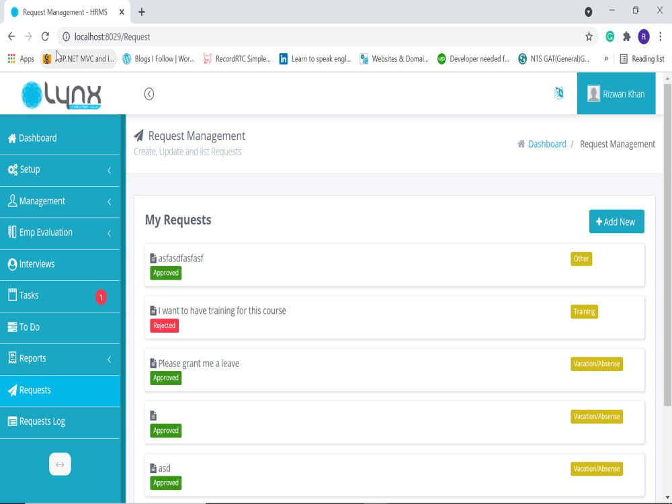Toggle sidebar width with arrows button

coord(60,464)
